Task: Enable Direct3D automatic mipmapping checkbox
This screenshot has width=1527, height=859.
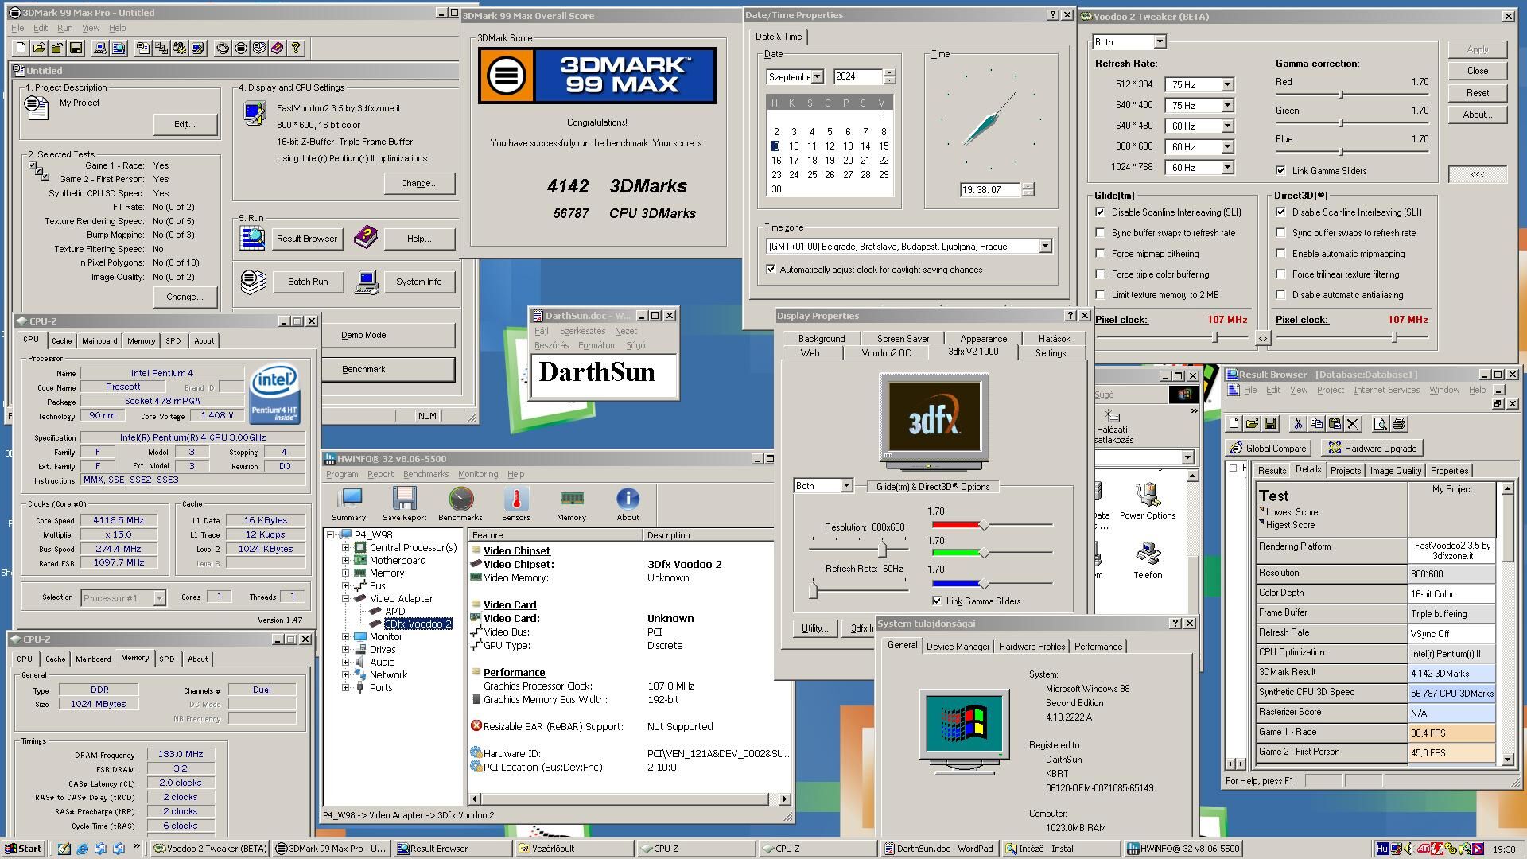Action: point(1280,254)
